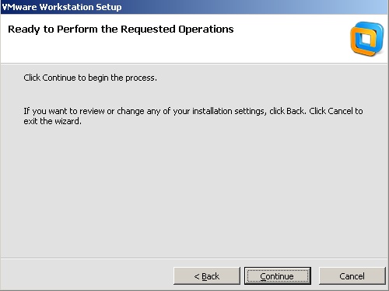This screenshot has width=389, height=291.
Task: Click the 'exit the wizard.' text line
Action: (x=52, y=121)
